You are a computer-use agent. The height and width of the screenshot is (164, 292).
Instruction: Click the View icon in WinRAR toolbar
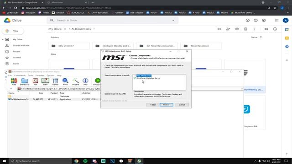pyautogui.click(x=45, y=82)
